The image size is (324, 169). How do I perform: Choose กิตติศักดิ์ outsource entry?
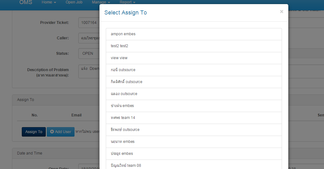pos(194,82)
